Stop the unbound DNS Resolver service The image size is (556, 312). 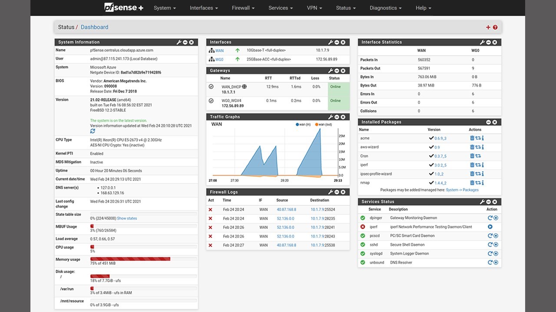click(496, 263)
